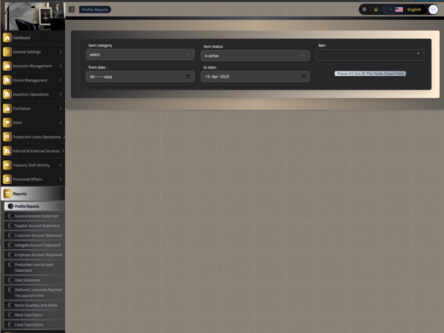Expand General Settings chevron

[60, 52]
